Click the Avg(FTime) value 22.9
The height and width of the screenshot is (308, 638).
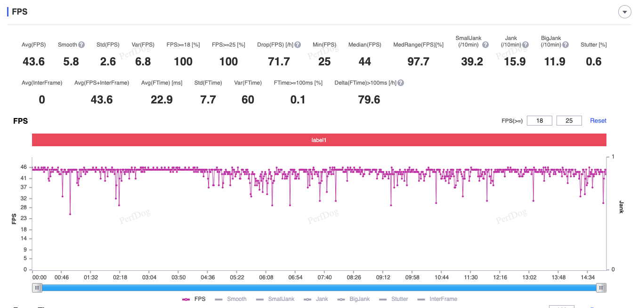click(162, 100)
